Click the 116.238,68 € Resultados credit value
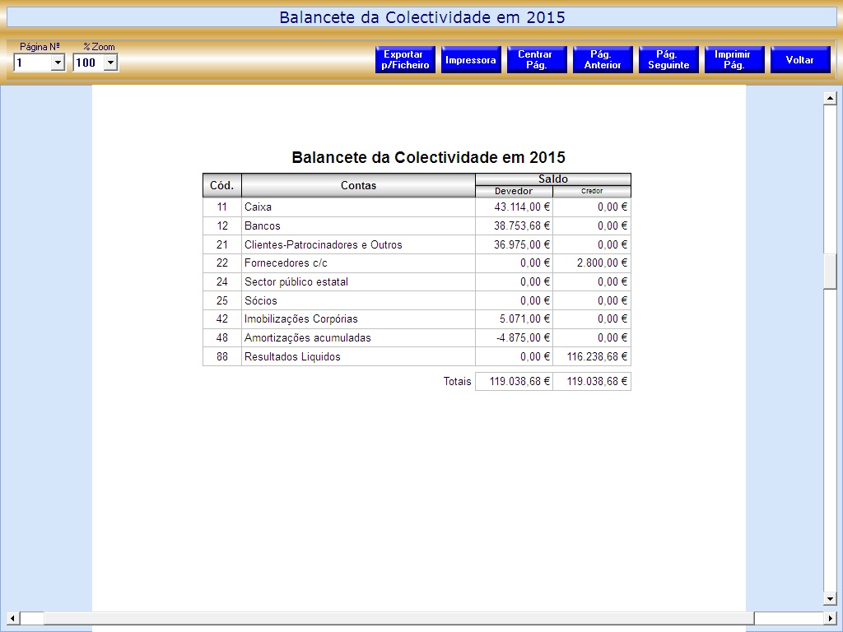843x632 pixels. 598,356
